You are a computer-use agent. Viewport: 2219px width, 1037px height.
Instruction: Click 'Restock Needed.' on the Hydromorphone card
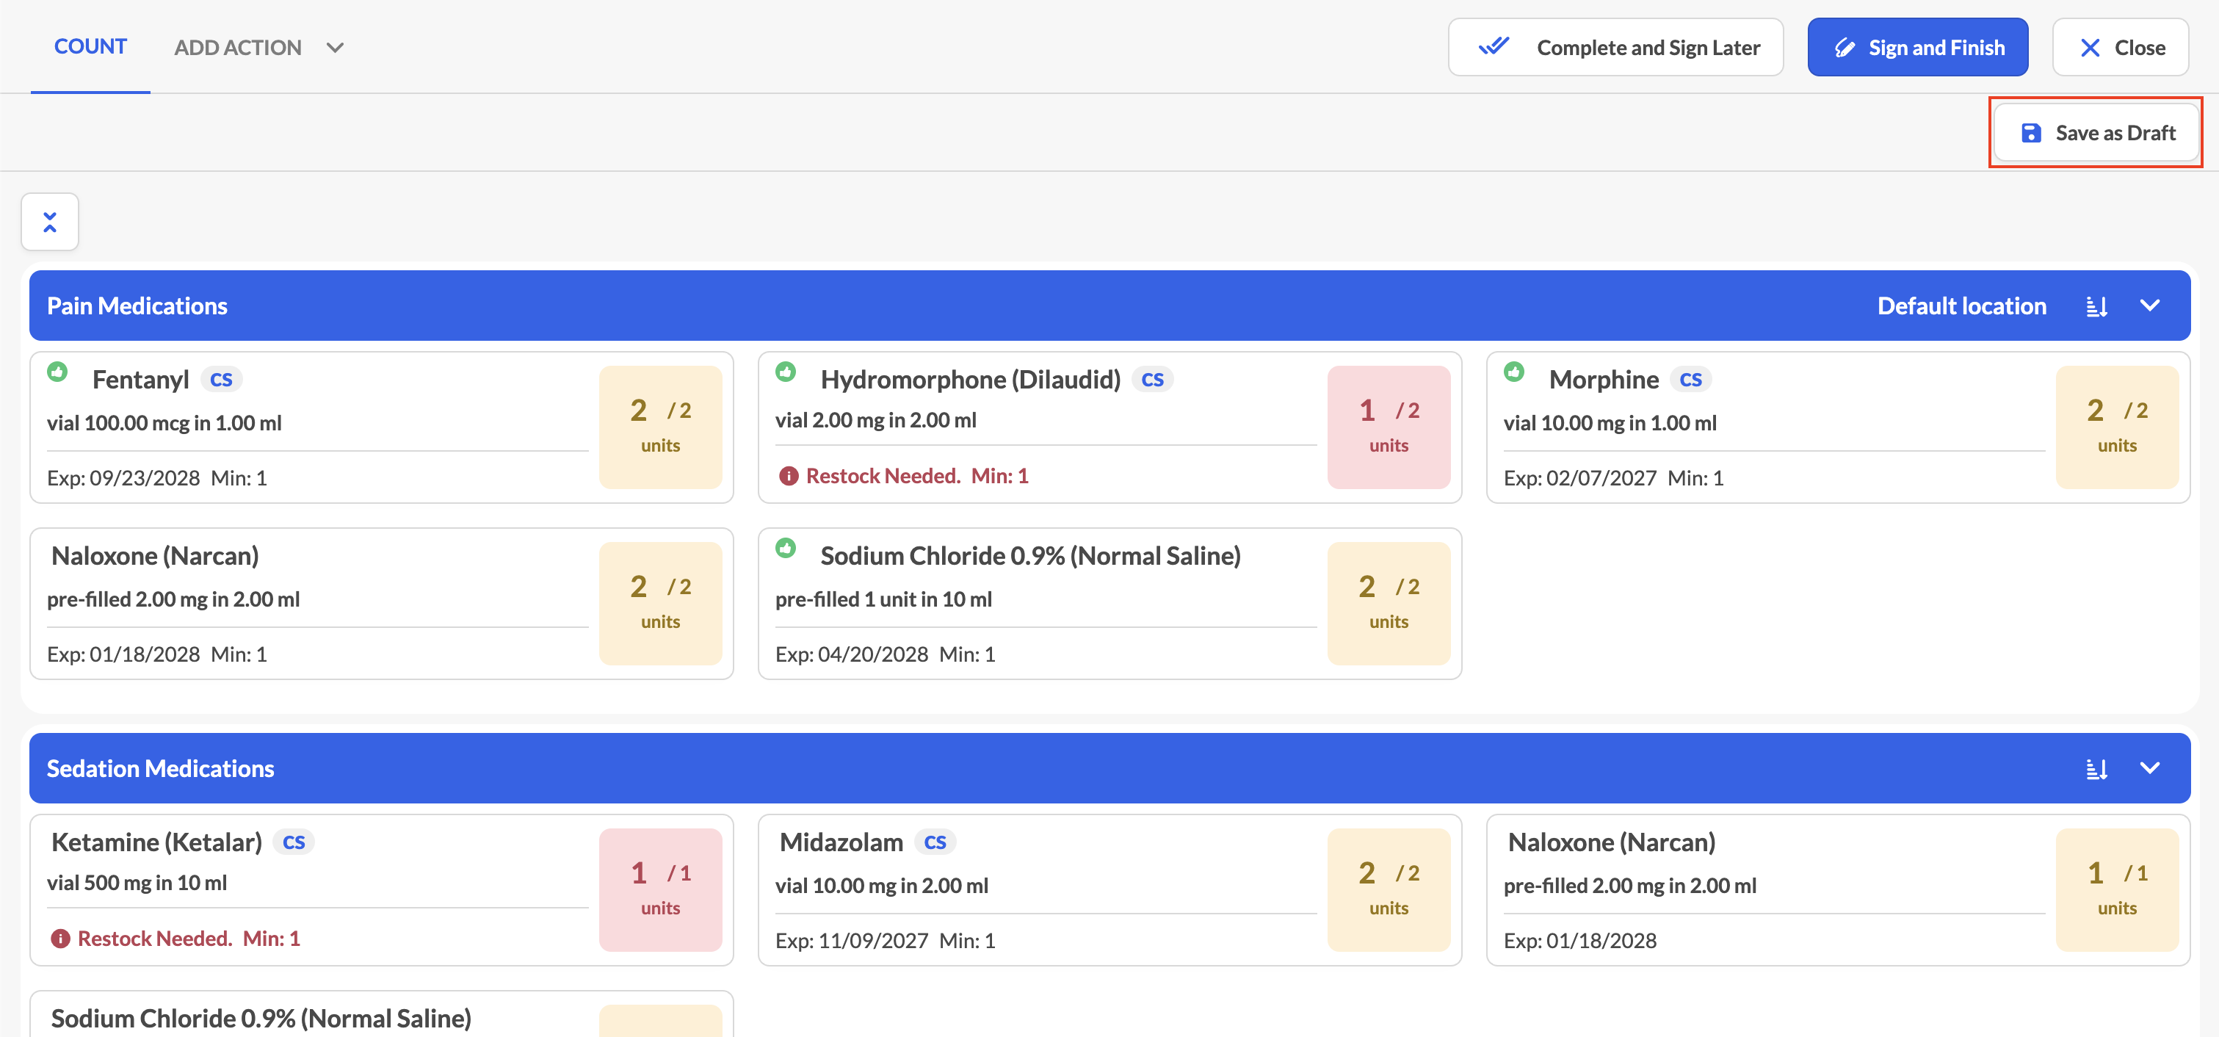click(x=883, y=477)
